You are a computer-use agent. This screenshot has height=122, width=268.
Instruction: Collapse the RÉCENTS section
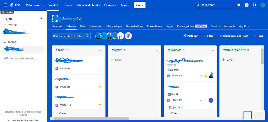(x=5, y=43)
